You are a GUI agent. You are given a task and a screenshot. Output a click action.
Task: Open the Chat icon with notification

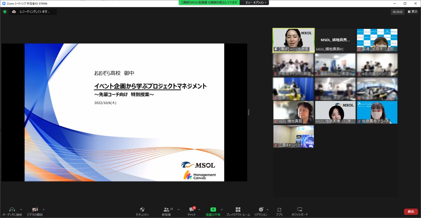[x=192, y=209]
